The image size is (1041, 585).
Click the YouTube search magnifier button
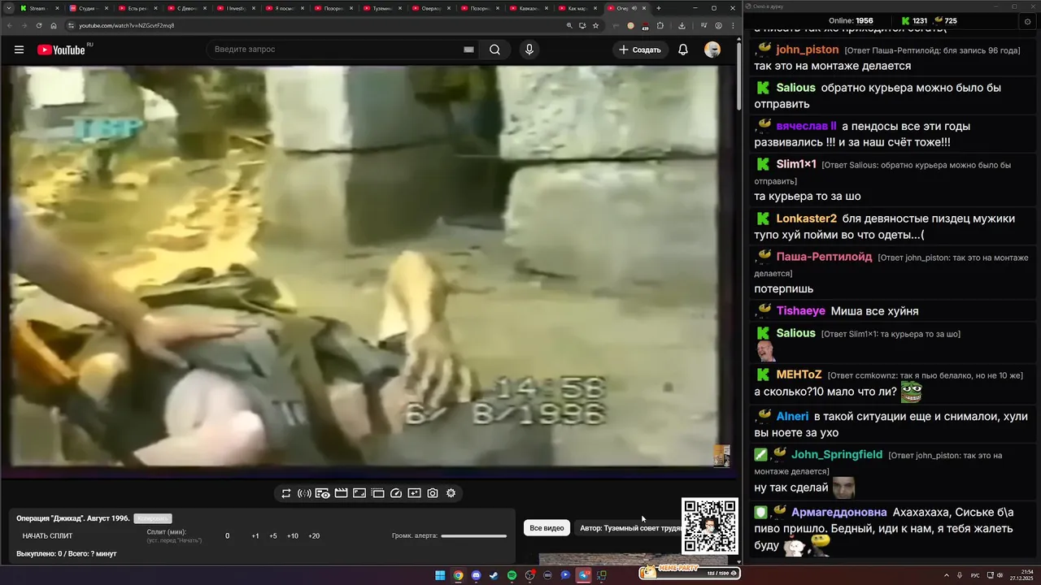pos(494,50)
